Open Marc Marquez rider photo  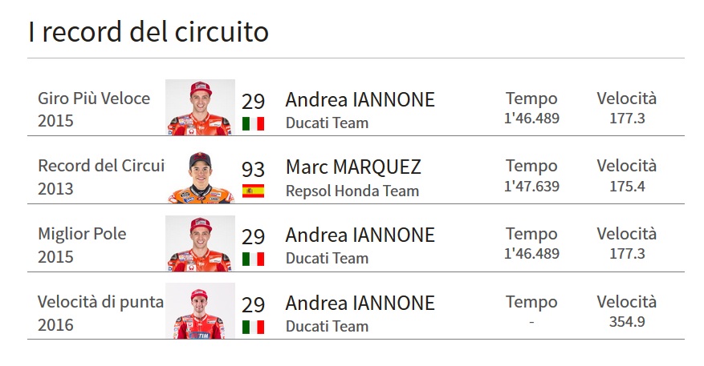point(200,176)
